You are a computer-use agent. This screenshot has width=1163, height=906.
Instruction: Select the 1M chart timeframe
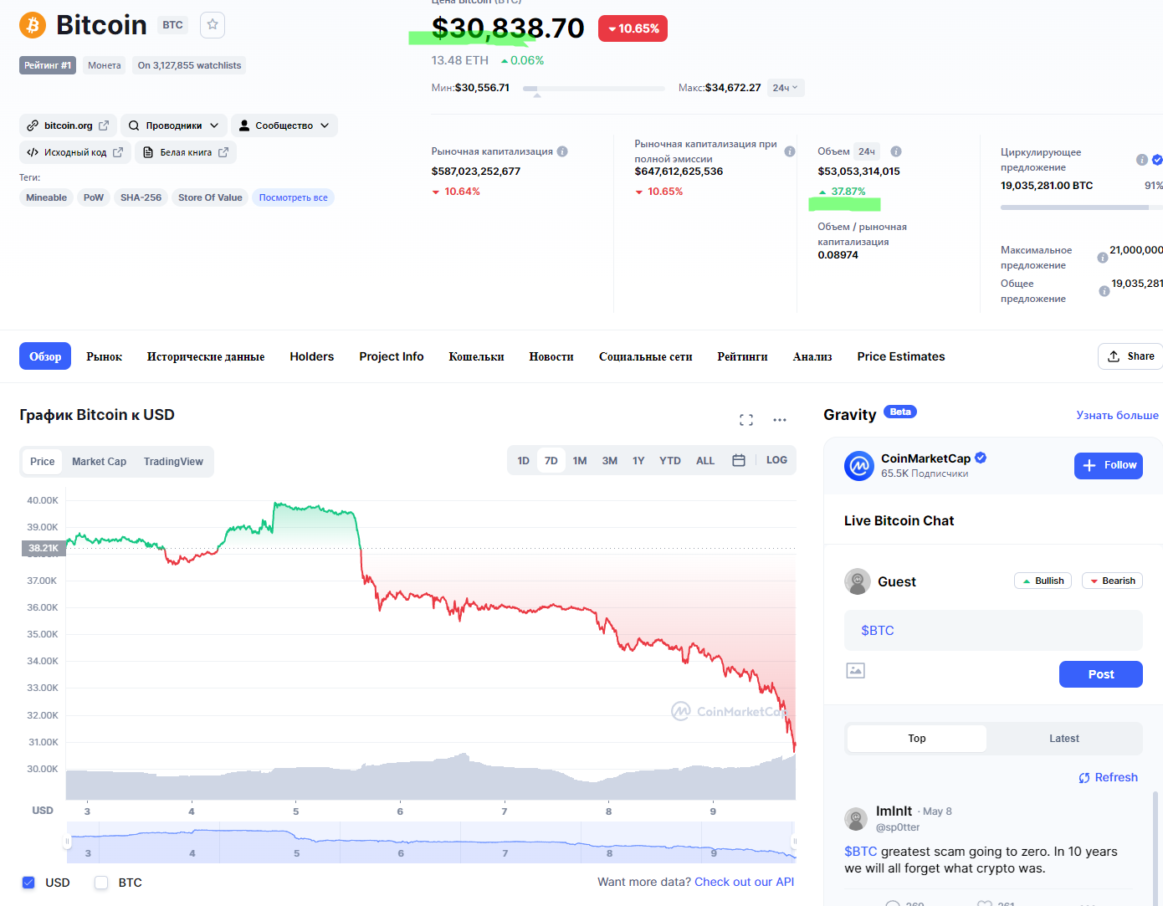(580, 460)
